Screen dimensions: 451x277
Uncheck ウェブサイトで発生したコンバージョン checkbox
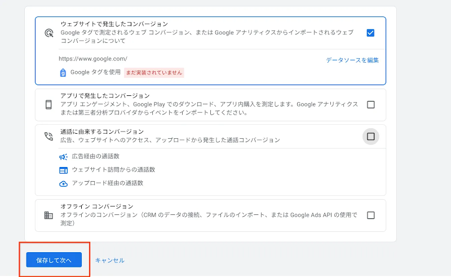[370, 33]
